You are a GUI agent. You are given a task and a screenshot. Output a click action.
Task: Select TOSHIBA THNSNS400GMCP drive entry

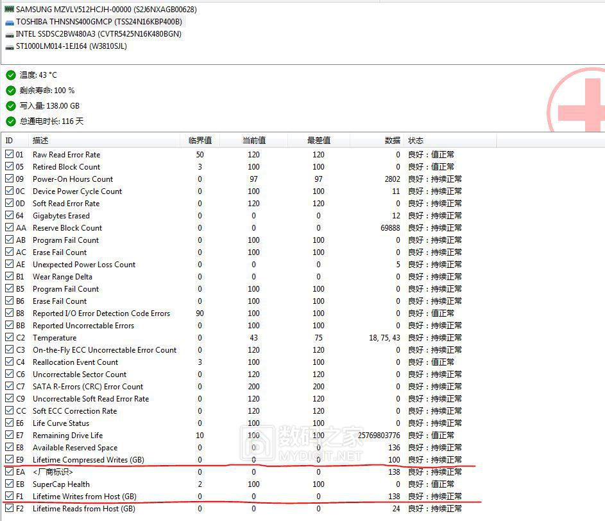click(99, 22)
